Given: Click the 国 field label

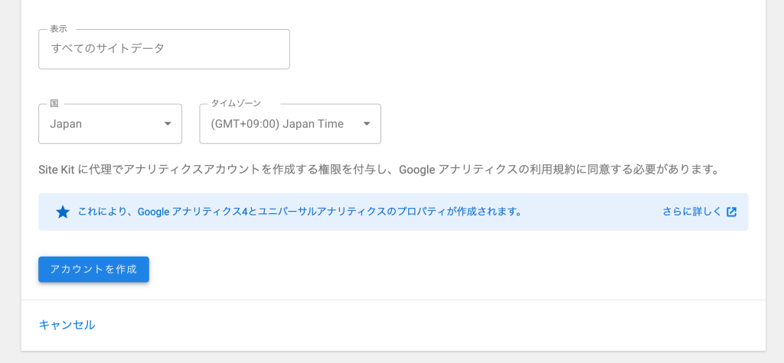Looking at the screenshot, I should (54, 103).
